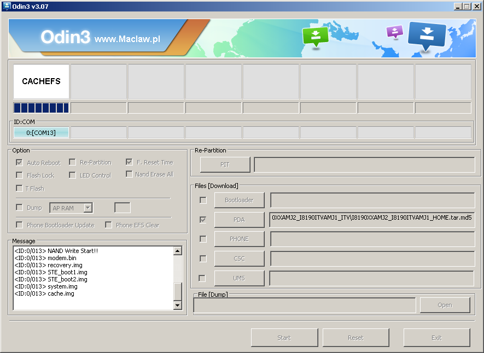Click 'STE_boot2.img' log line
Viewport: 484px width, 353px height.
(51, 279)
